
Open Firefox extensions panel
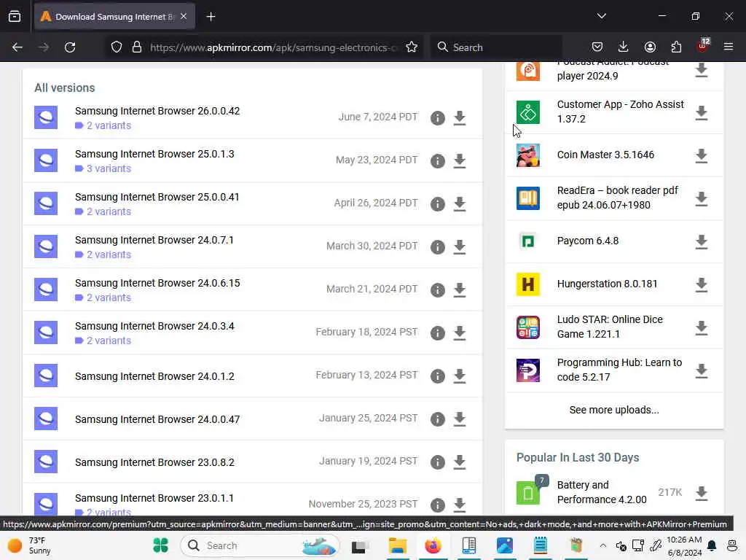pyautogui.click(x=676, y=47)
